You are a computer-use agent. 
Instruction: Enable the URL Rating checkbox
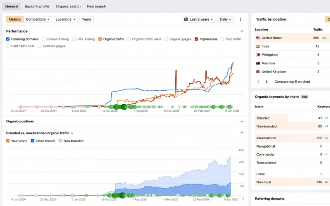pos(74,39)
